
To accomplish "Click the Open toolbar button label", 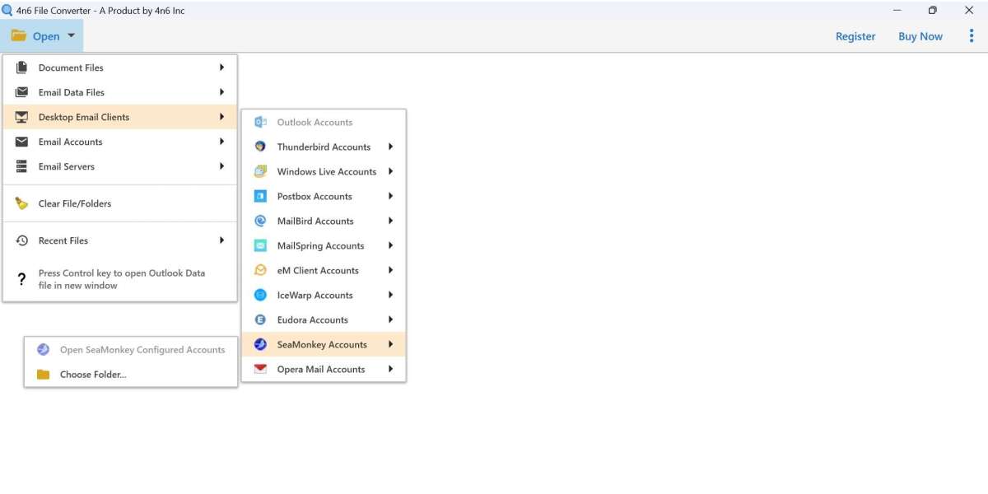I will pyautogui.click(x=46, y=36).
